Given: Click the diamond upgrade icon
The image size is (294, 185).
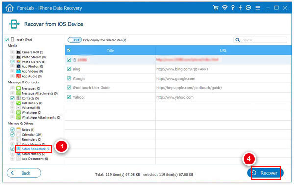Looking at the screenshot, I should tap(225, 8).
